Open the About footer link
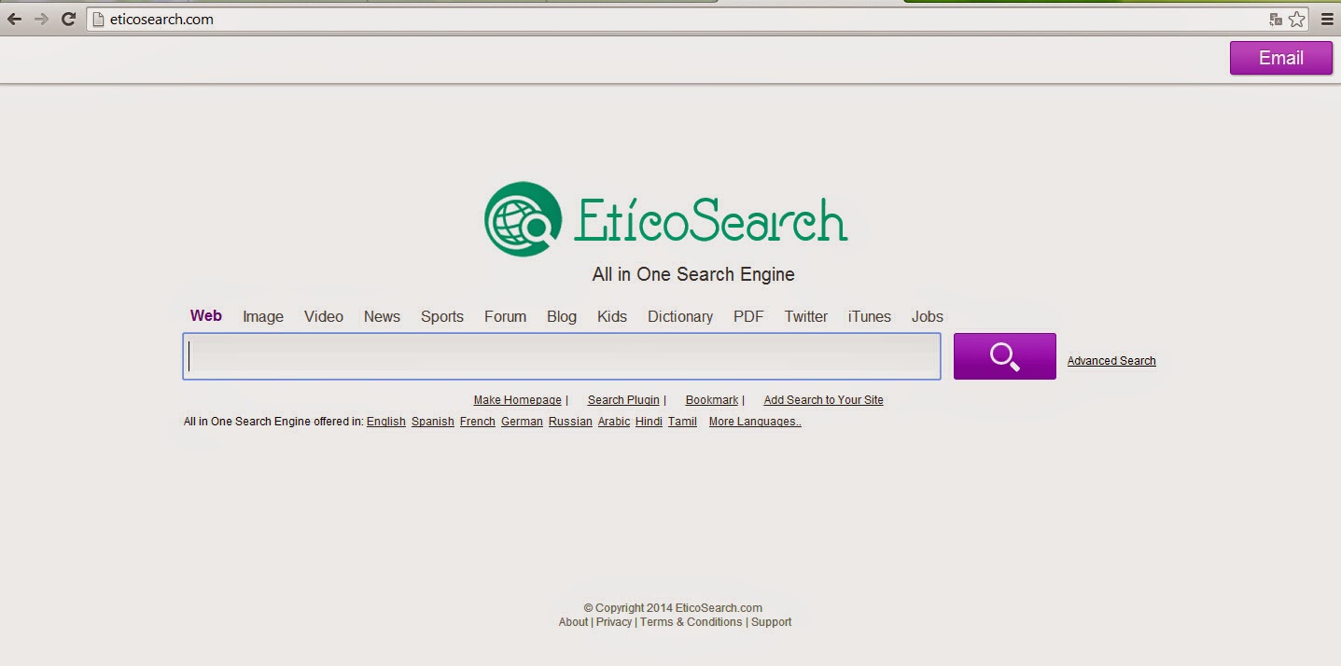The width and height of the screenshot is (1341, 666). tap(573, 622)
